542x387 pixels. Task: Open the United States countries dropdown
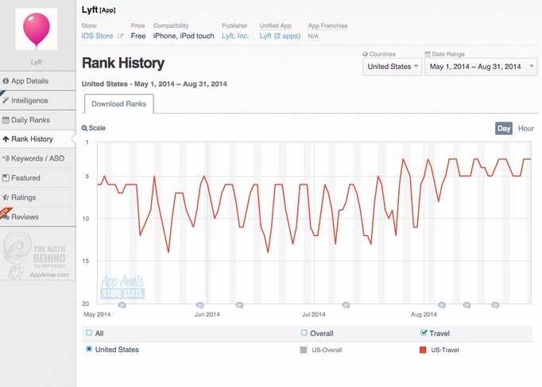click(x=393, y=67)
